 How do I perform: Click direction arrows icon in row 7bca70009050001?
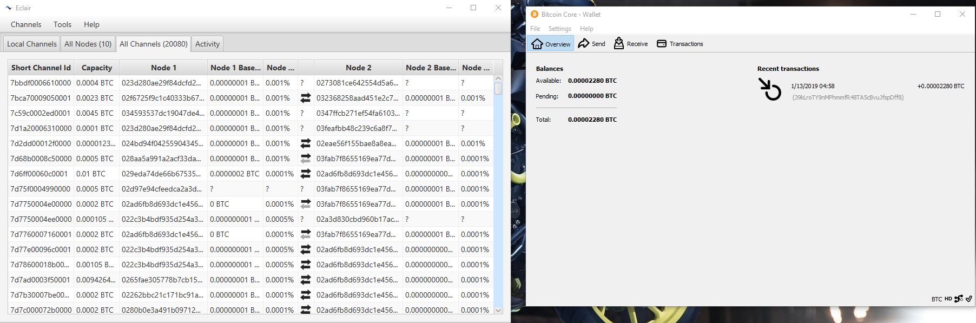(x=306, y=98)
